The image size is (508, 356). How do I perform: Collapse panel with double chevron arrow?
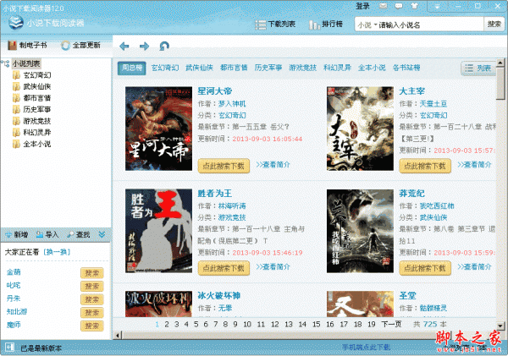coord(102,234)
